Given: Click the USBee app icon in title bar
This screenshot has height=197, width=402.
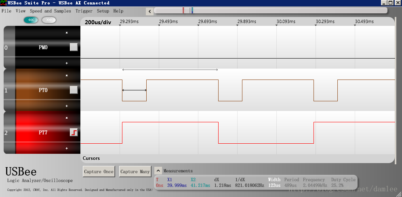Looking at the screenshot, I should [x=3, y=3].
